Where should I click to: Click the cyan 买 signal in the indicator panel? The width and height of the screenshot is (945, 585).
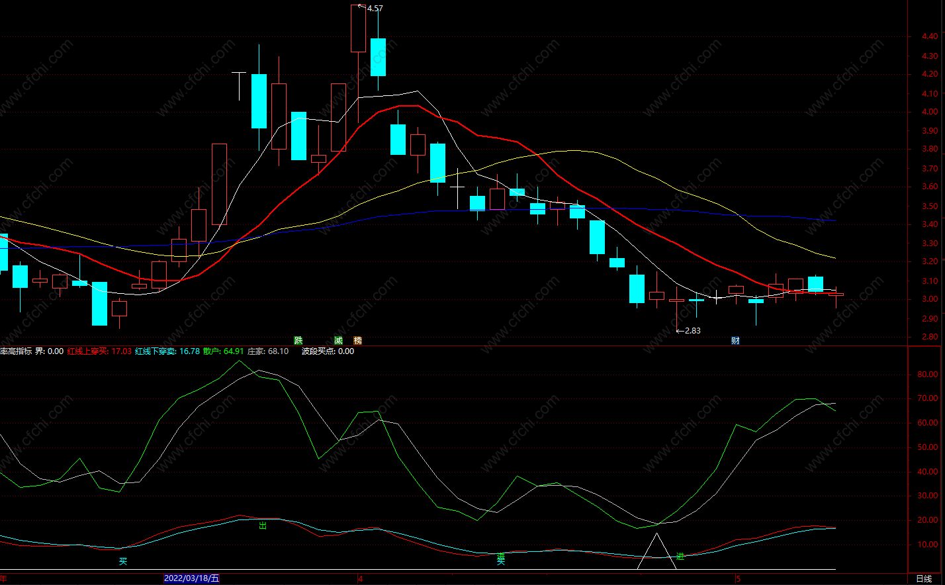122,562
